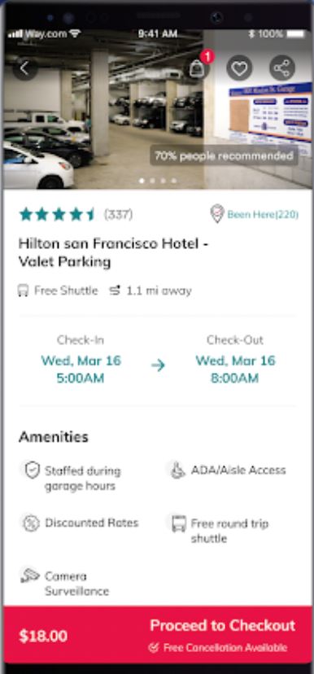314x674 pixels.
Task: Tap the share icon
Action: (282, 68)
